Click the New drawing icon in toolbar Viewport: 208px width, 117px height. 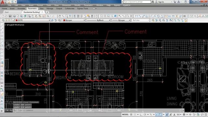coord(3,16)
